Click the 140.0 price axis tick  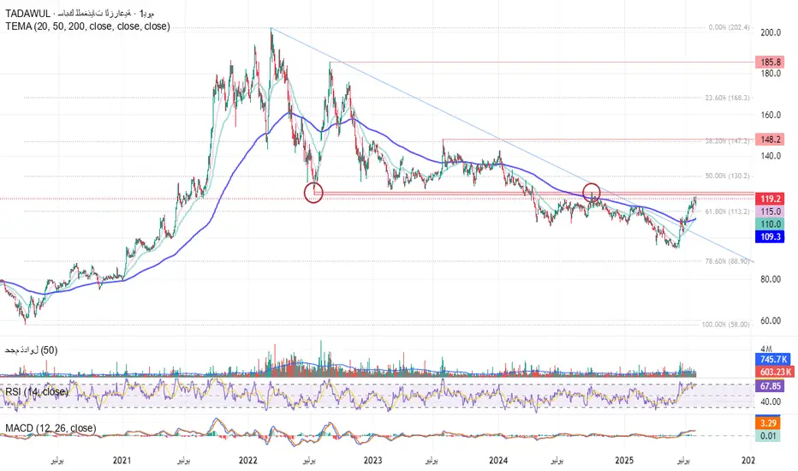point(771,157)
